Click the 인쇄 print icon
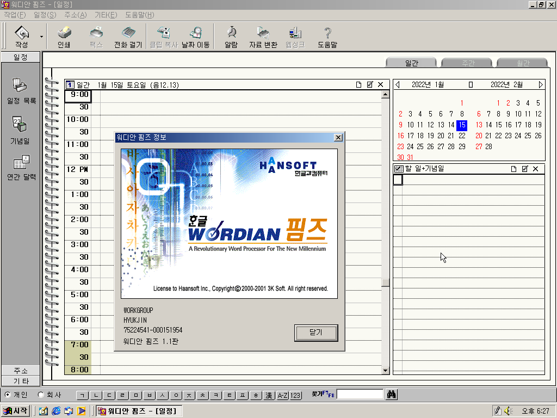The width and height of the screenshot is (557, 418). (x=64, y=36)
